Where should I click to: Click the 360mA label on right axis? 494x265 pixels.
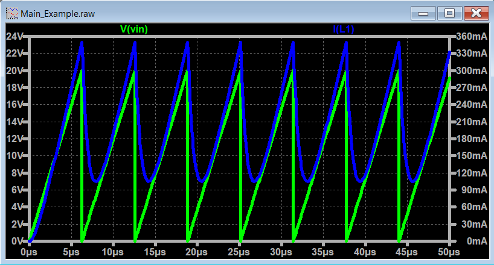[473, 36]
